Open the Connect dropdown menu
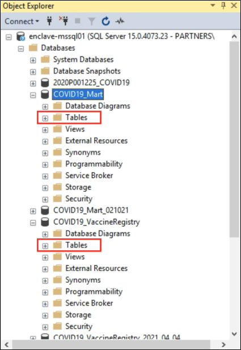 click(x=22, y=22)
